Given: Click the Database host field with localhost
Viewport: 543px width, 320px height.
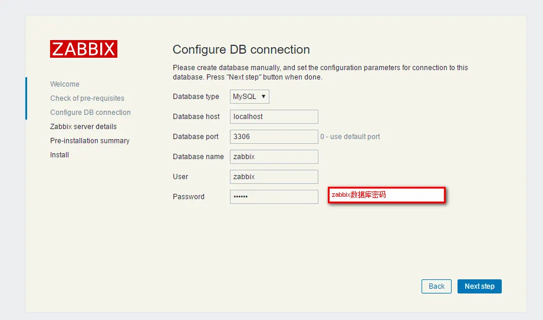Looking at the screenshot, I should pyautogui.click(x=274, y=117).
